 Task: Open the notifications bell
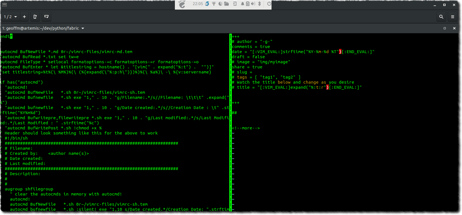point(243,4)
